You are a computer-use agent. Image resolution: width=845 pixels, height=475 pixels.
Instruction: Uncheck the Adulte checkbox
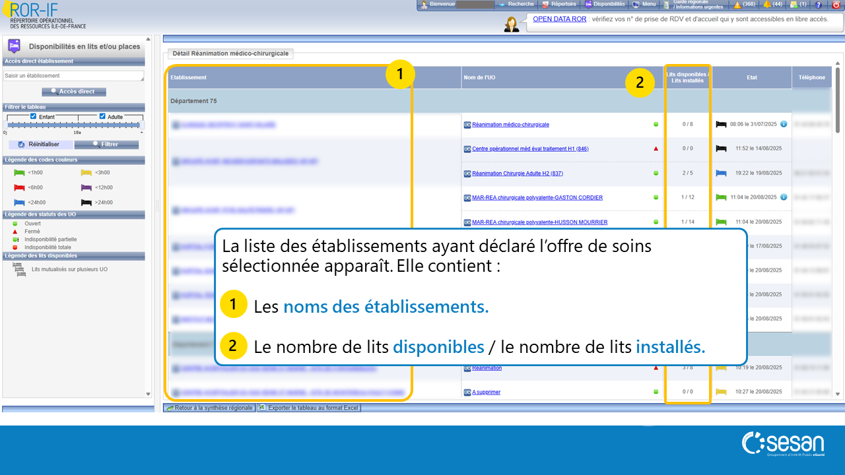pos(102,116)
